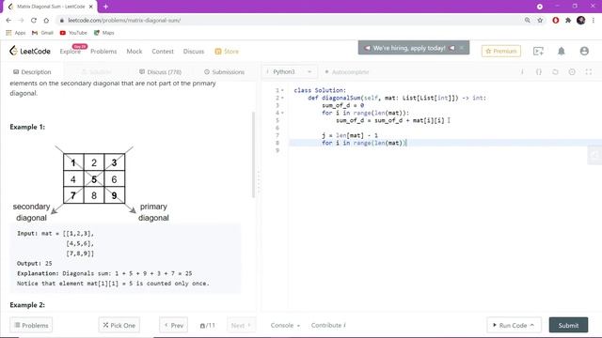This screenshot has width=602, height=338.
Task: Switch to the Solution tab
Action: coord(97,72)
